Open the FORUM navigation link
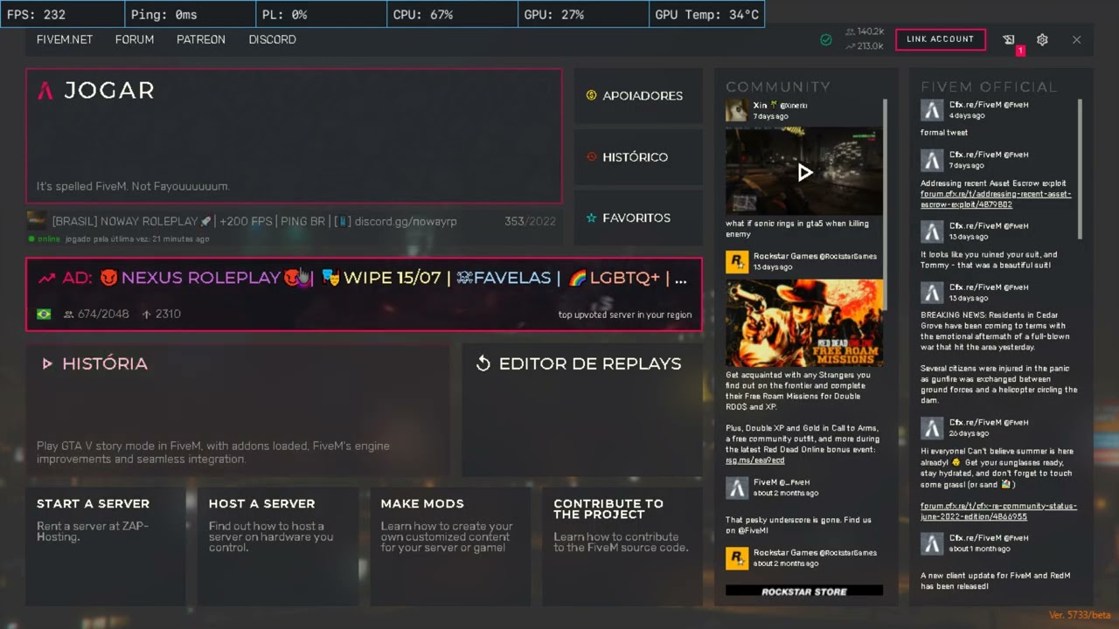The height and width of the screenshot is (629, 1119). [135, 39]
